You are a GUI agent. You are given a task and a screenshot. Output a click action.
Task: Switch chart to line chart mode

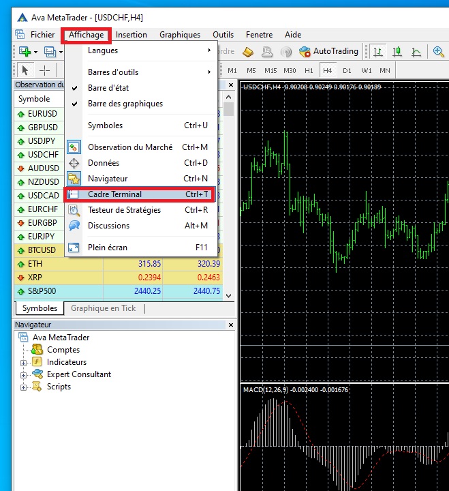416,52
